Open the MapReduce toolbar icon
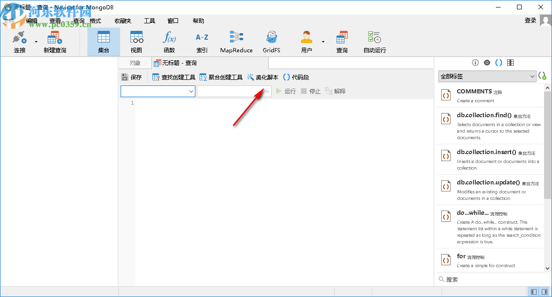Screen dimensions: 552x297 point(236,42)
